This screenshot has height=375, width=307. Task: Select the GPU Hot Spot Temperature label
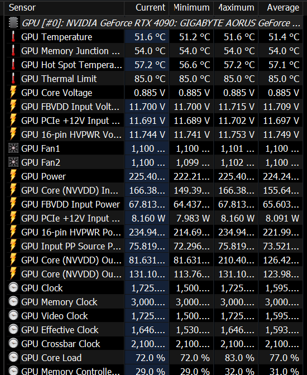point(72,65)
